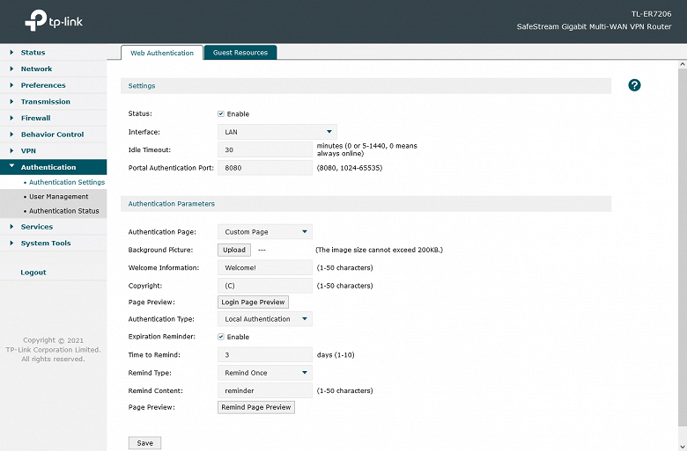This screenshot has width=687, height=451.
Task: Click the Welcome Information text field
Action: pos(264,267)
